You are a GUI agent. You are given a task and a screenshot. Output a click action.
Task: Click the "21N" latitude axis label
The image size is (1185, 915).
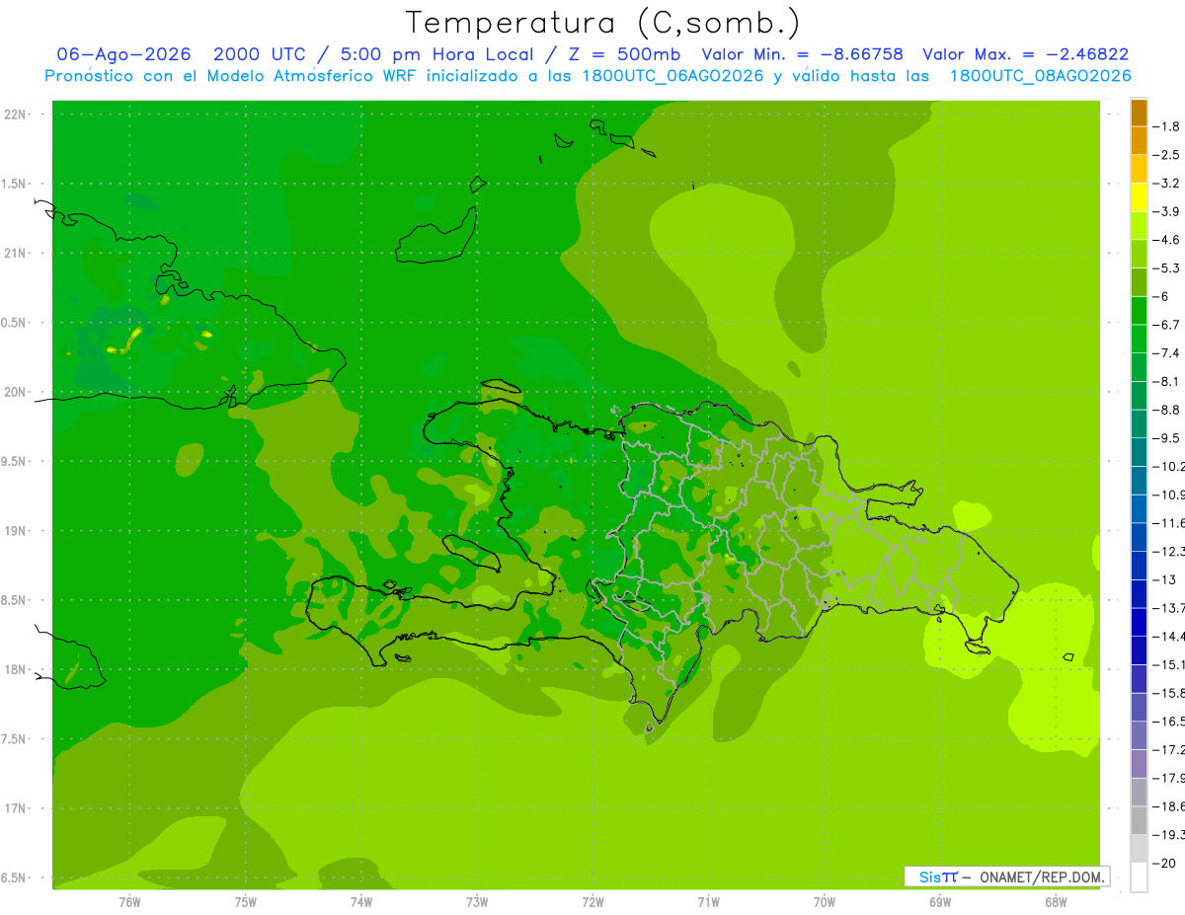17,254
